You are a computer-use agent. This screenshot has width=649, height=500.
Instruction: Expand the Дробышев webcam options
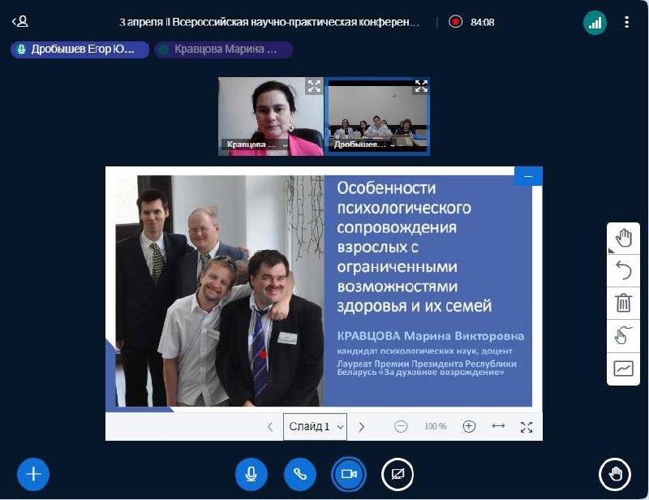(x=393, y=145)
